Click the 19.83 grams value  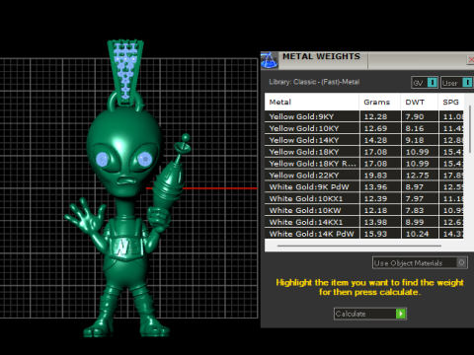[375, 176]
